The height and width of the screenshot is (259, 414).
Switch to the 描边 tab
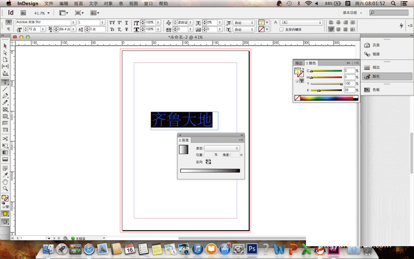pyautogui.click(x=298, y=63)
